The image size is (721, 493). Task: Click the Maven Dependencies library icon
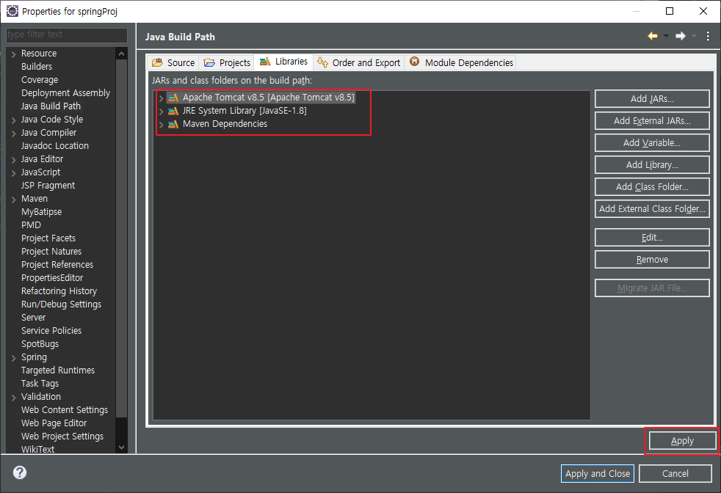[173, 124]
